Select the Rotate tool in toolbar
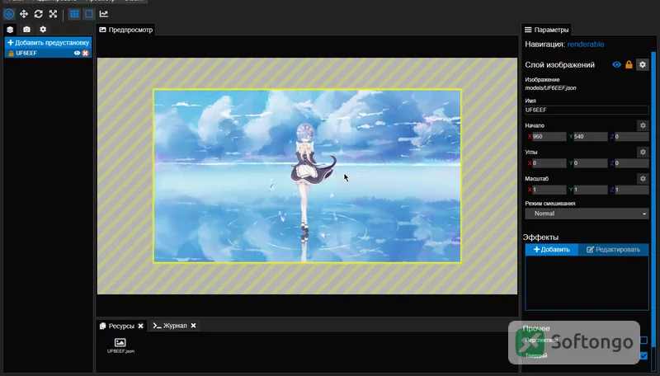 [x=38, y=14]
